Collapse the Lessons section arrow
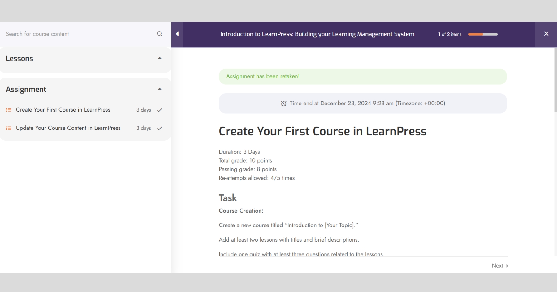Viewport: 557px width, 292px height. tap(160, 58)
